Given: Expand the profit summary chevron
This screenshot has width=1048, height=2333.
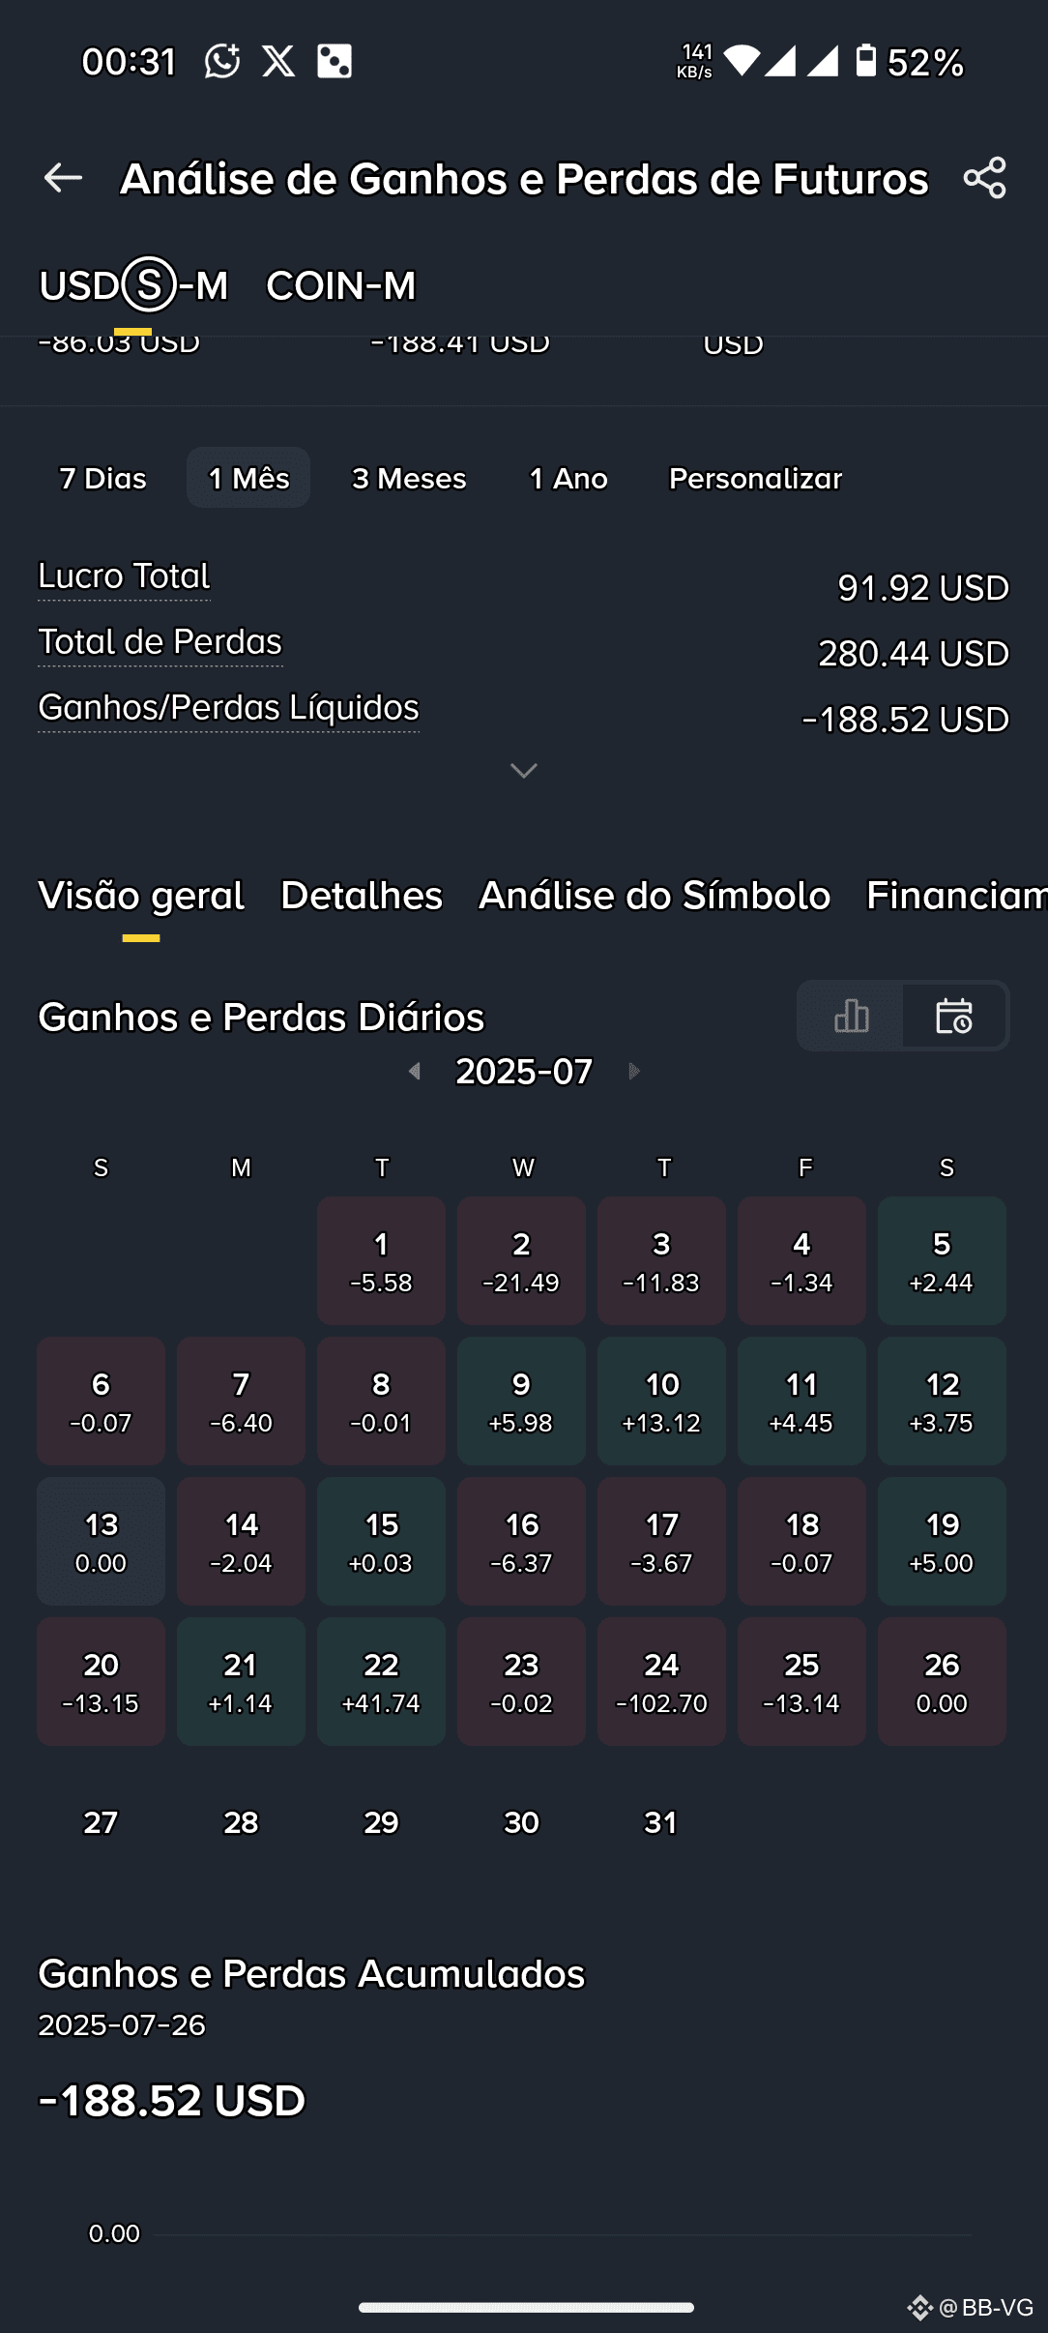Looking at the screenshot, I should click(524, 771).
